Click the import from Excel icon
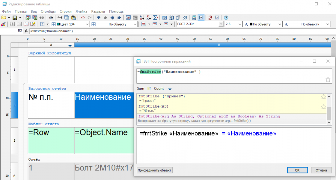Viewport: 336px width, 180px height. 28,18
